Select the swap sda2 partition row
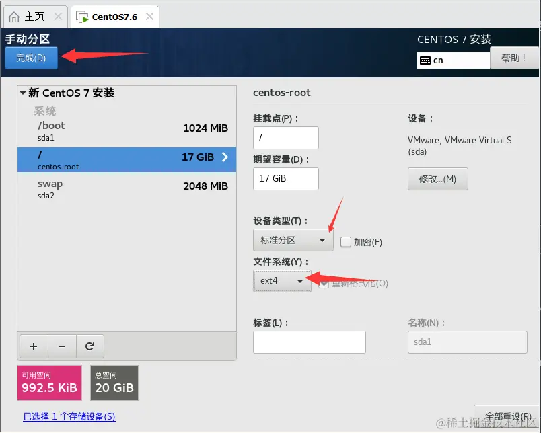The width and height of the screenshot is (541, 433). (x=127, y=189)
